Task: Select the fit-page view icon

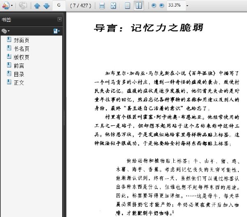Action: [113, 6]
